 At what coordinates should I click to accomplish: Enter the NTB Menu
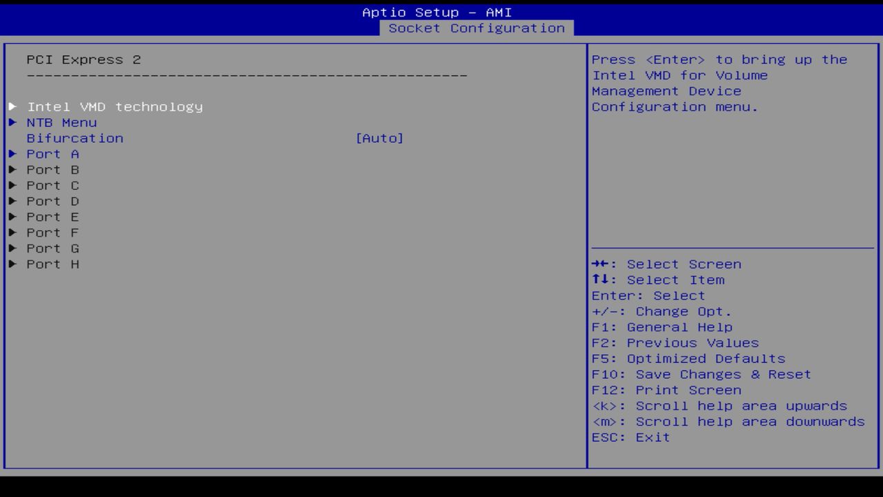click(x=61, y=122)
